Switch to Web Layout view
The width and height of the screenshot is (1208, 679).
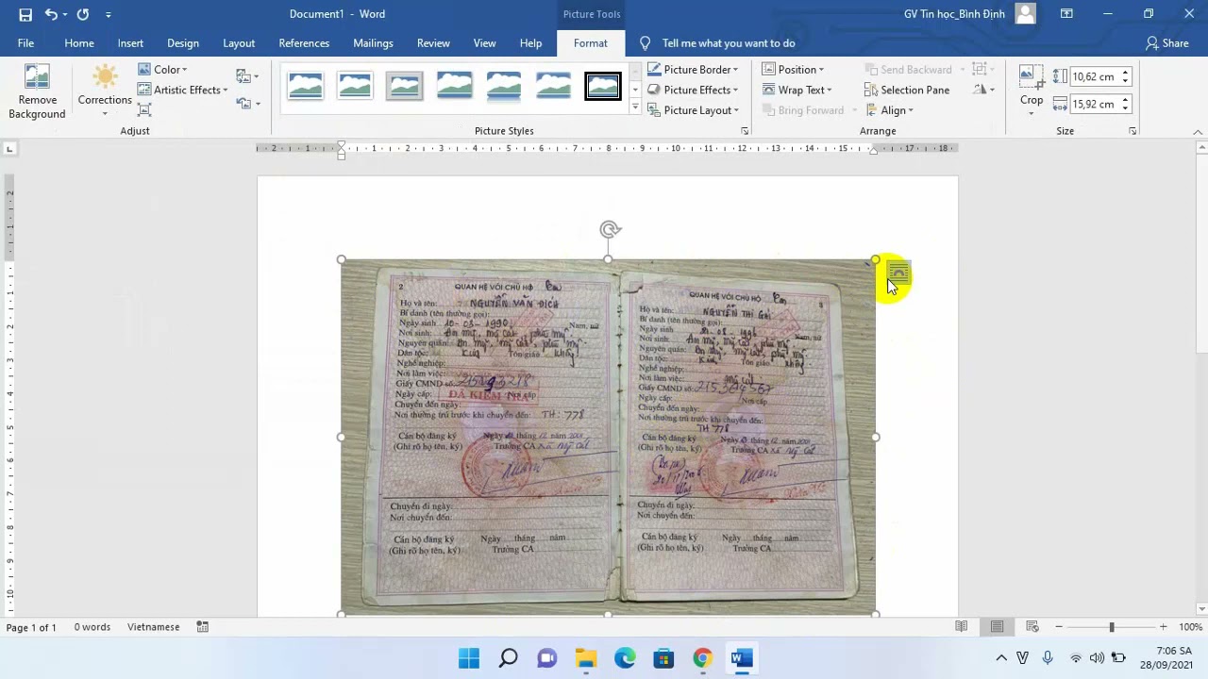click(x=1032, y=627)
